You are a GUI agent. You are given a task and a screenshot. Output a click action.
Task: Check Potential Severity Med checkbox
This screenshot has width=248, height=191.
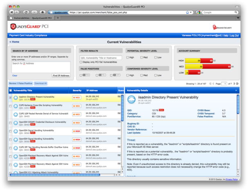(141, 58)
